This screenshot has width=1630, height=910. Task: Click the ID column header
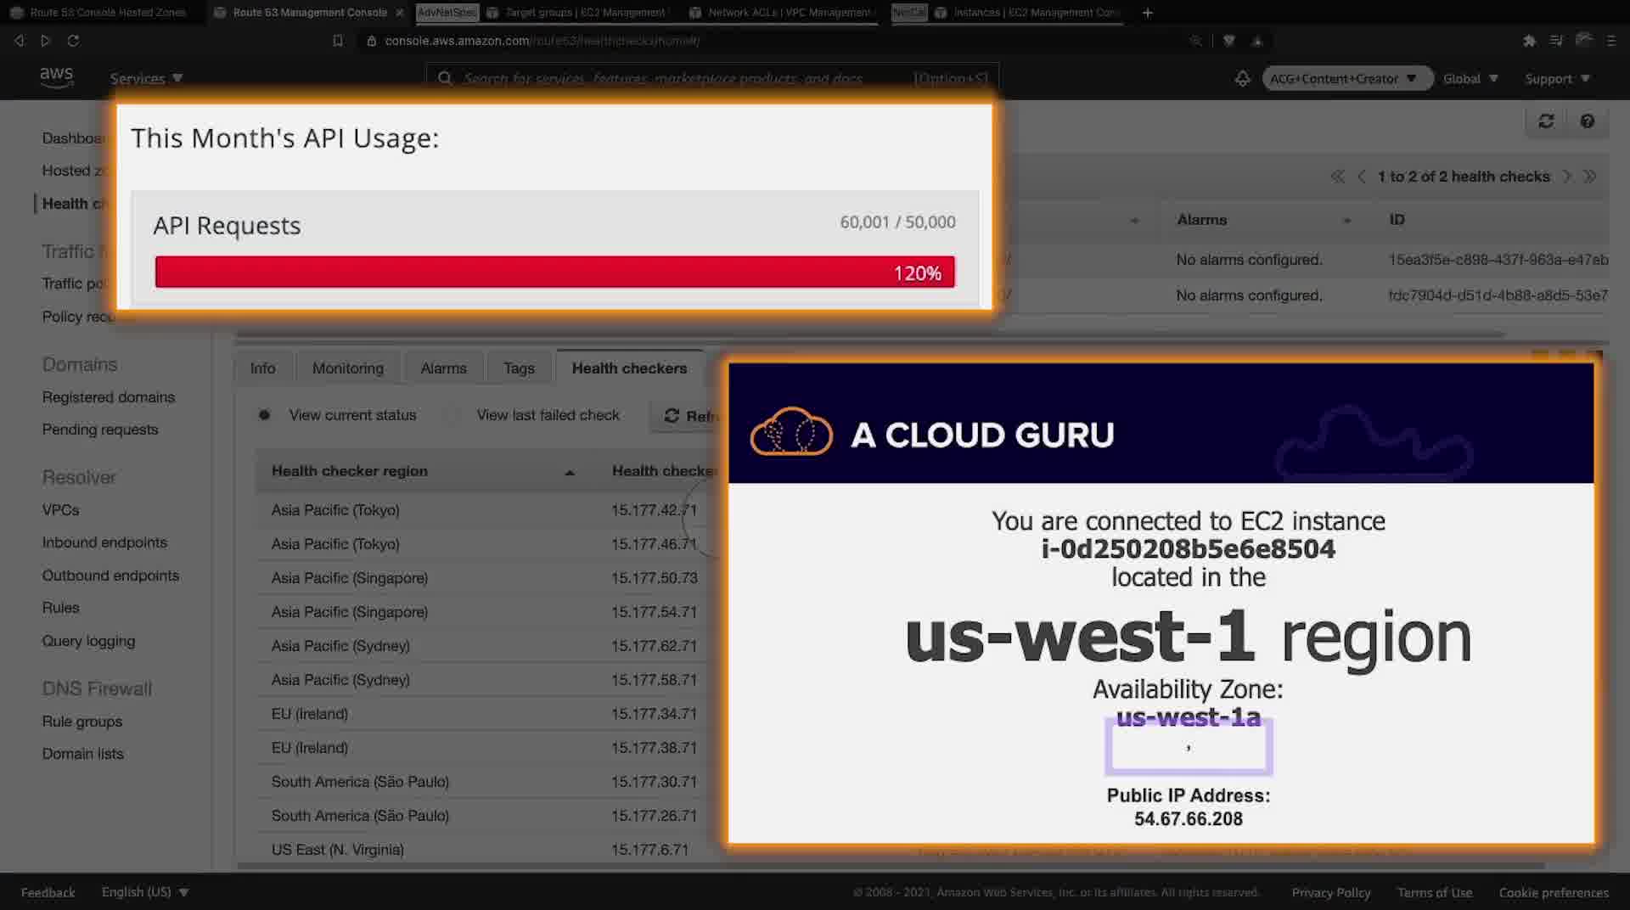[1397, 220]
